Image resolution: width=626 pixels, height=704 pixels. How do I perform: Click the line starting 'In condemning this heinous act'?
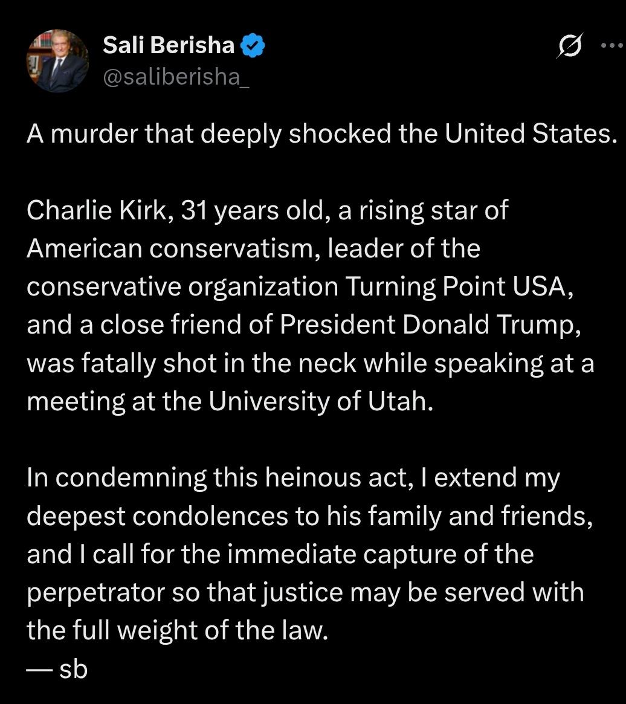(293, 477)
